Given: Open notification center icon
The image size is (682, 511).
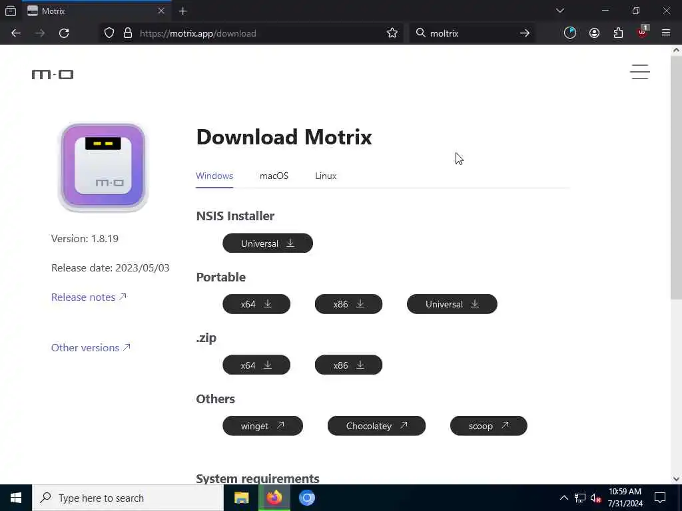Looking at the screenshot, I should [660, 498].
